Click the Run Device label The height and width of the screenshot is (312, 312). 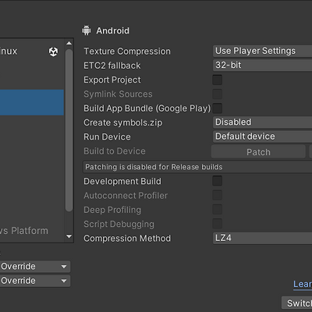[x=107, y=136]
